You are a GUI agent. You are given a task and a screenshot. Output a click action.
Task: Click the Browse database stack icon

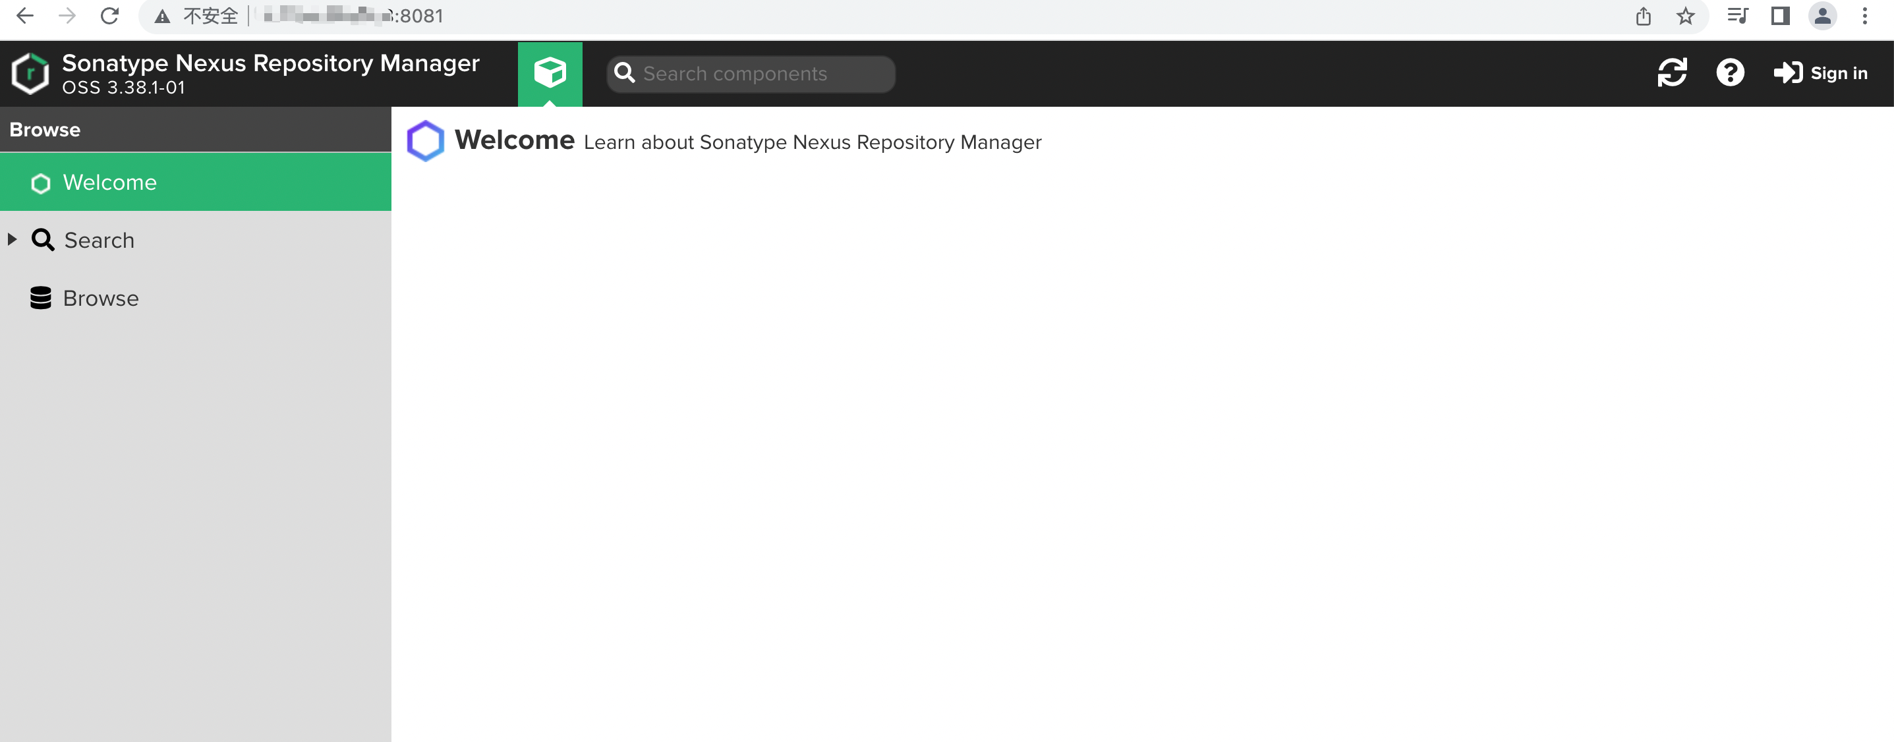(40, 298)
